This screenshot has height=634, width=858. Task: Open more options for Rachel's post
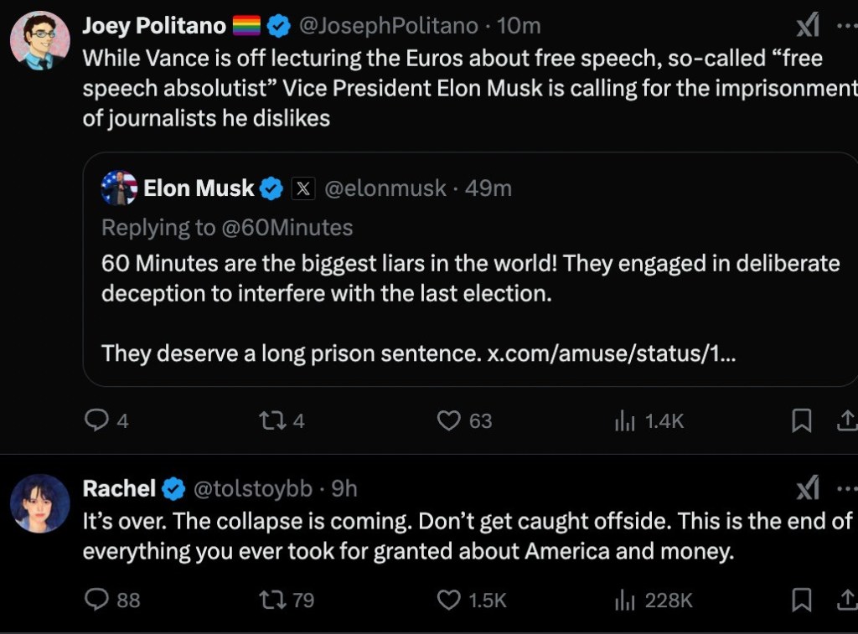[846, 488]
